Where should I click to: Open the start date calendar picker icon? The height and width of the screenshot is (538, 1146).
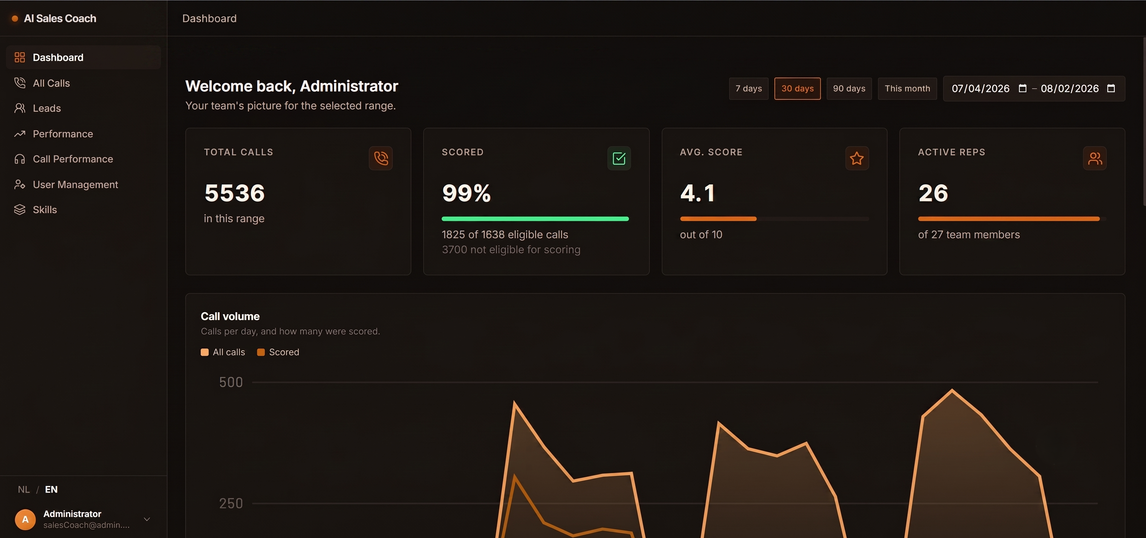pos(1022,89)
